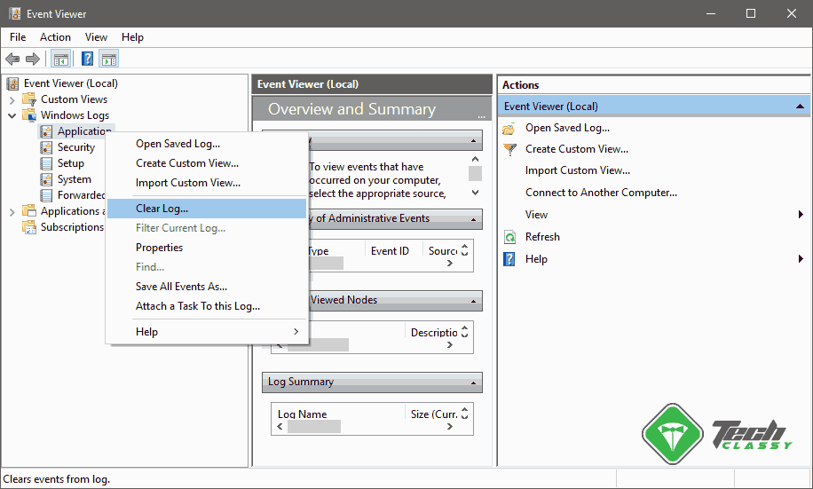This screenshot has width=813, height=489.
Task: Expand Applications and Services Logs node
Action: tap(12, 211)
